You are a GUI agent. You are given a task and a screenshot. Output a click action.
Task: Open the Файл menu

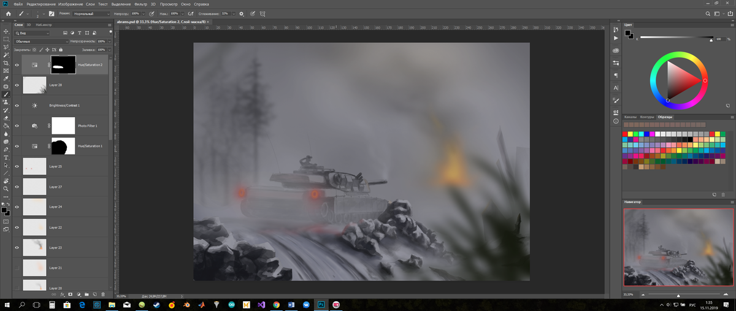click(18, 4)
